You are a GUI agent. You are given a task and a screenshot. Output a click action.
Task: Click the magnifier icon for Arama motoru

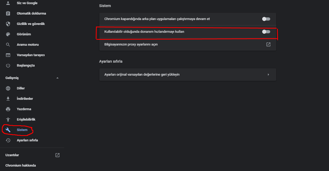pyautogui.click(x=8, y=45)
